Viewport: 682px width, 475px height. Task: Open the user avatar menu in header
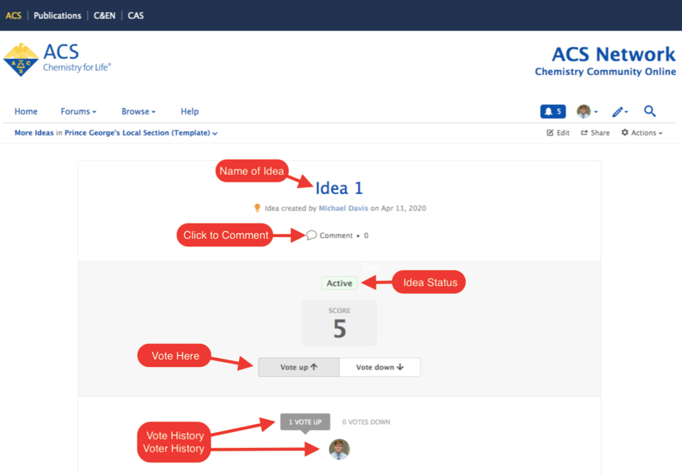coord(585,111)
